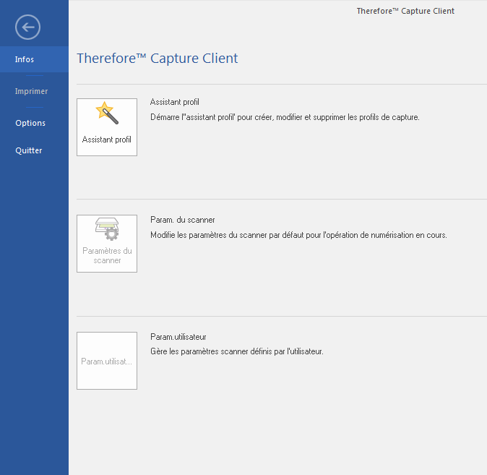The height and width of the screenshot is (475, 487).
Task: Click the description starting with Gère les paramètres
Action: coord(236,351)
